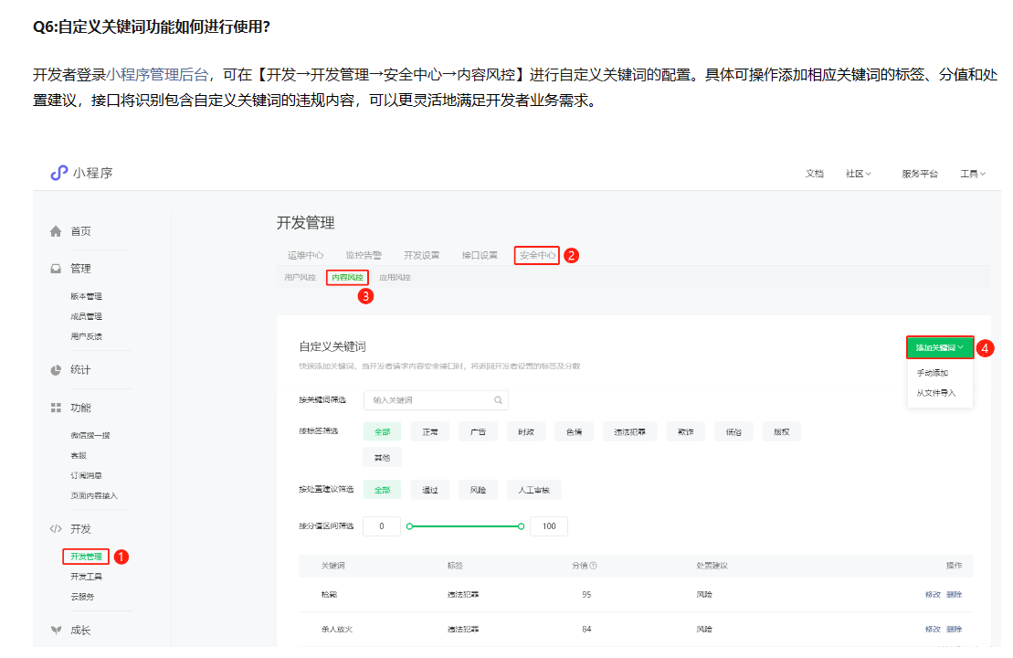
Task: Select the 应用风控 sub-tab
Action: (x=395, y=277)
